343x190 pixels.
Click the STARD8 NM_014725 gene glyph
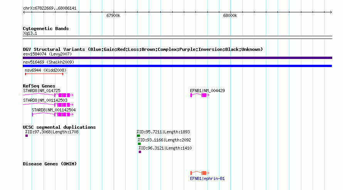tap(48, 95)
